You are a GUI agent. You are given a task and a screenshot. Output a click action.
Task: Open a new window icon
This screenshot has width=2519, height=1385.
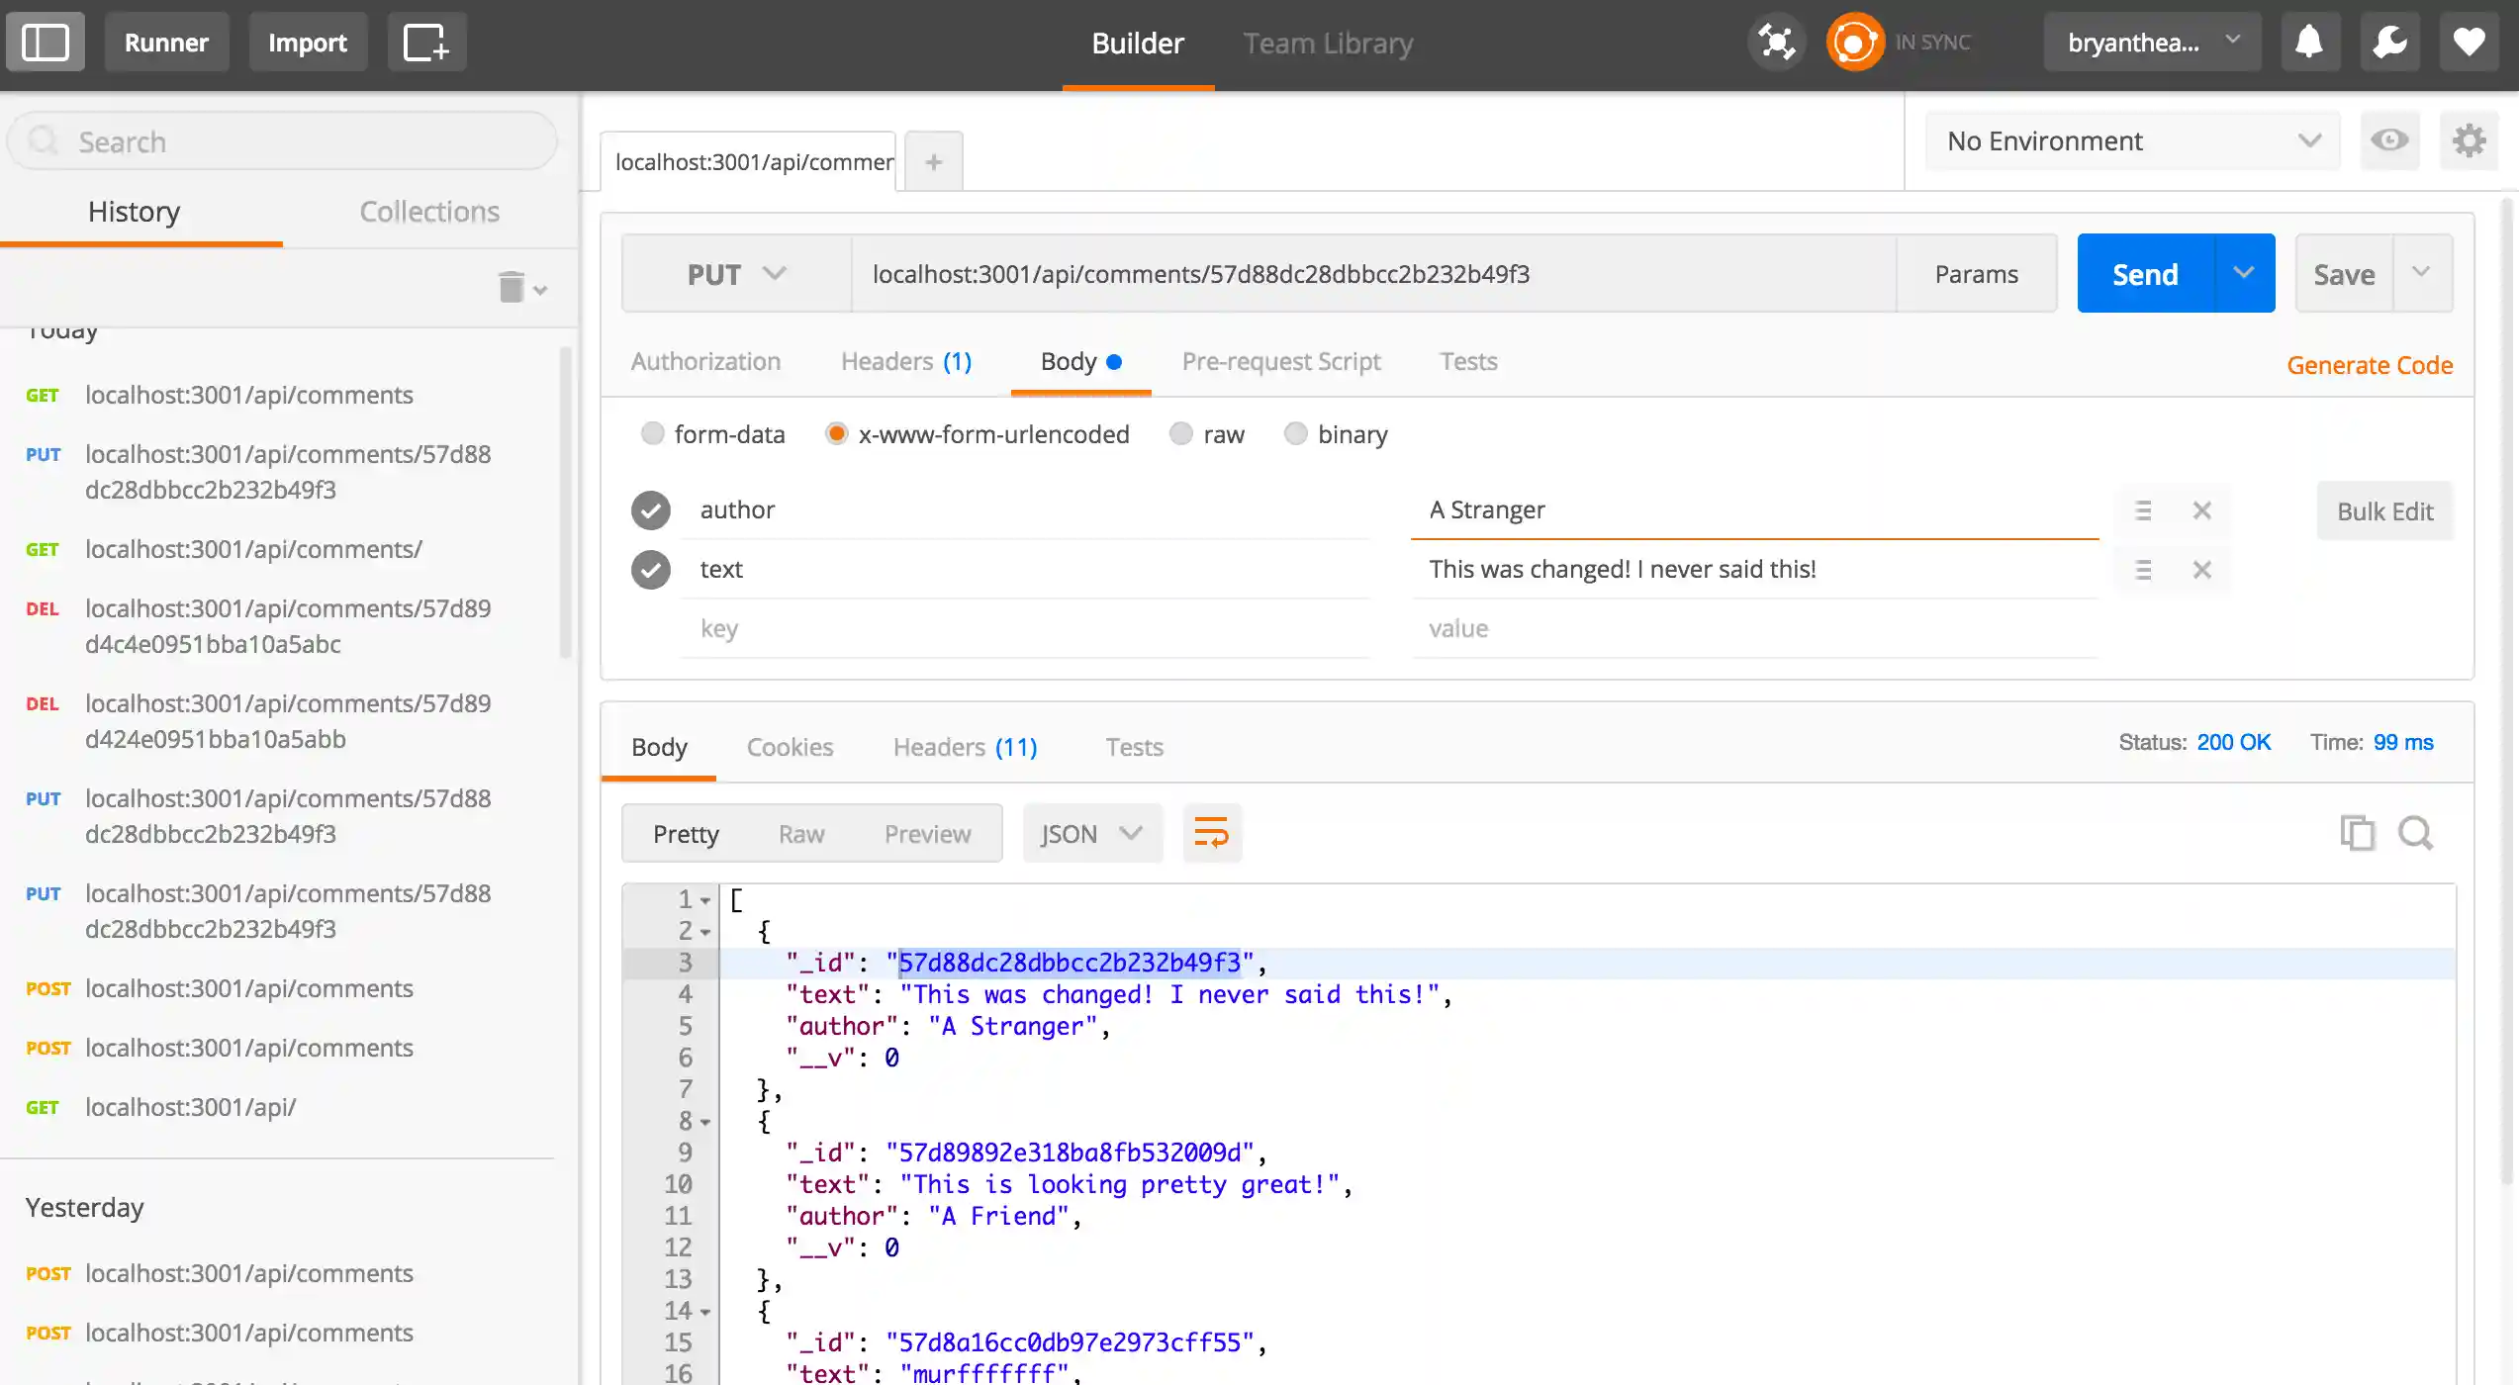(426, 43)
